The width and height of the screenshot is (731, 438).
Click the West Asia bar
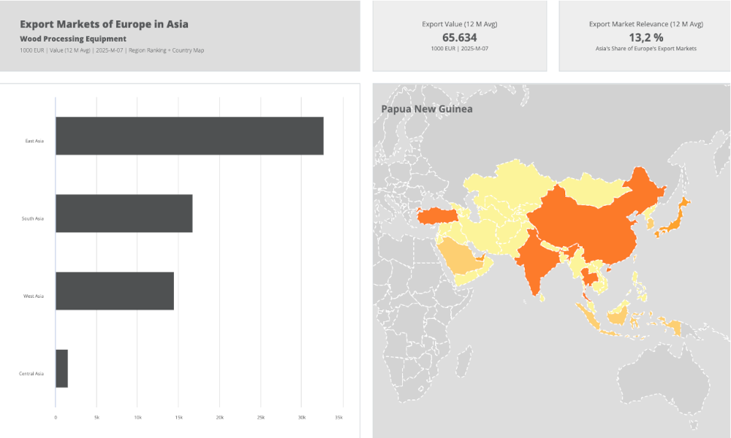tap(115, 291)
